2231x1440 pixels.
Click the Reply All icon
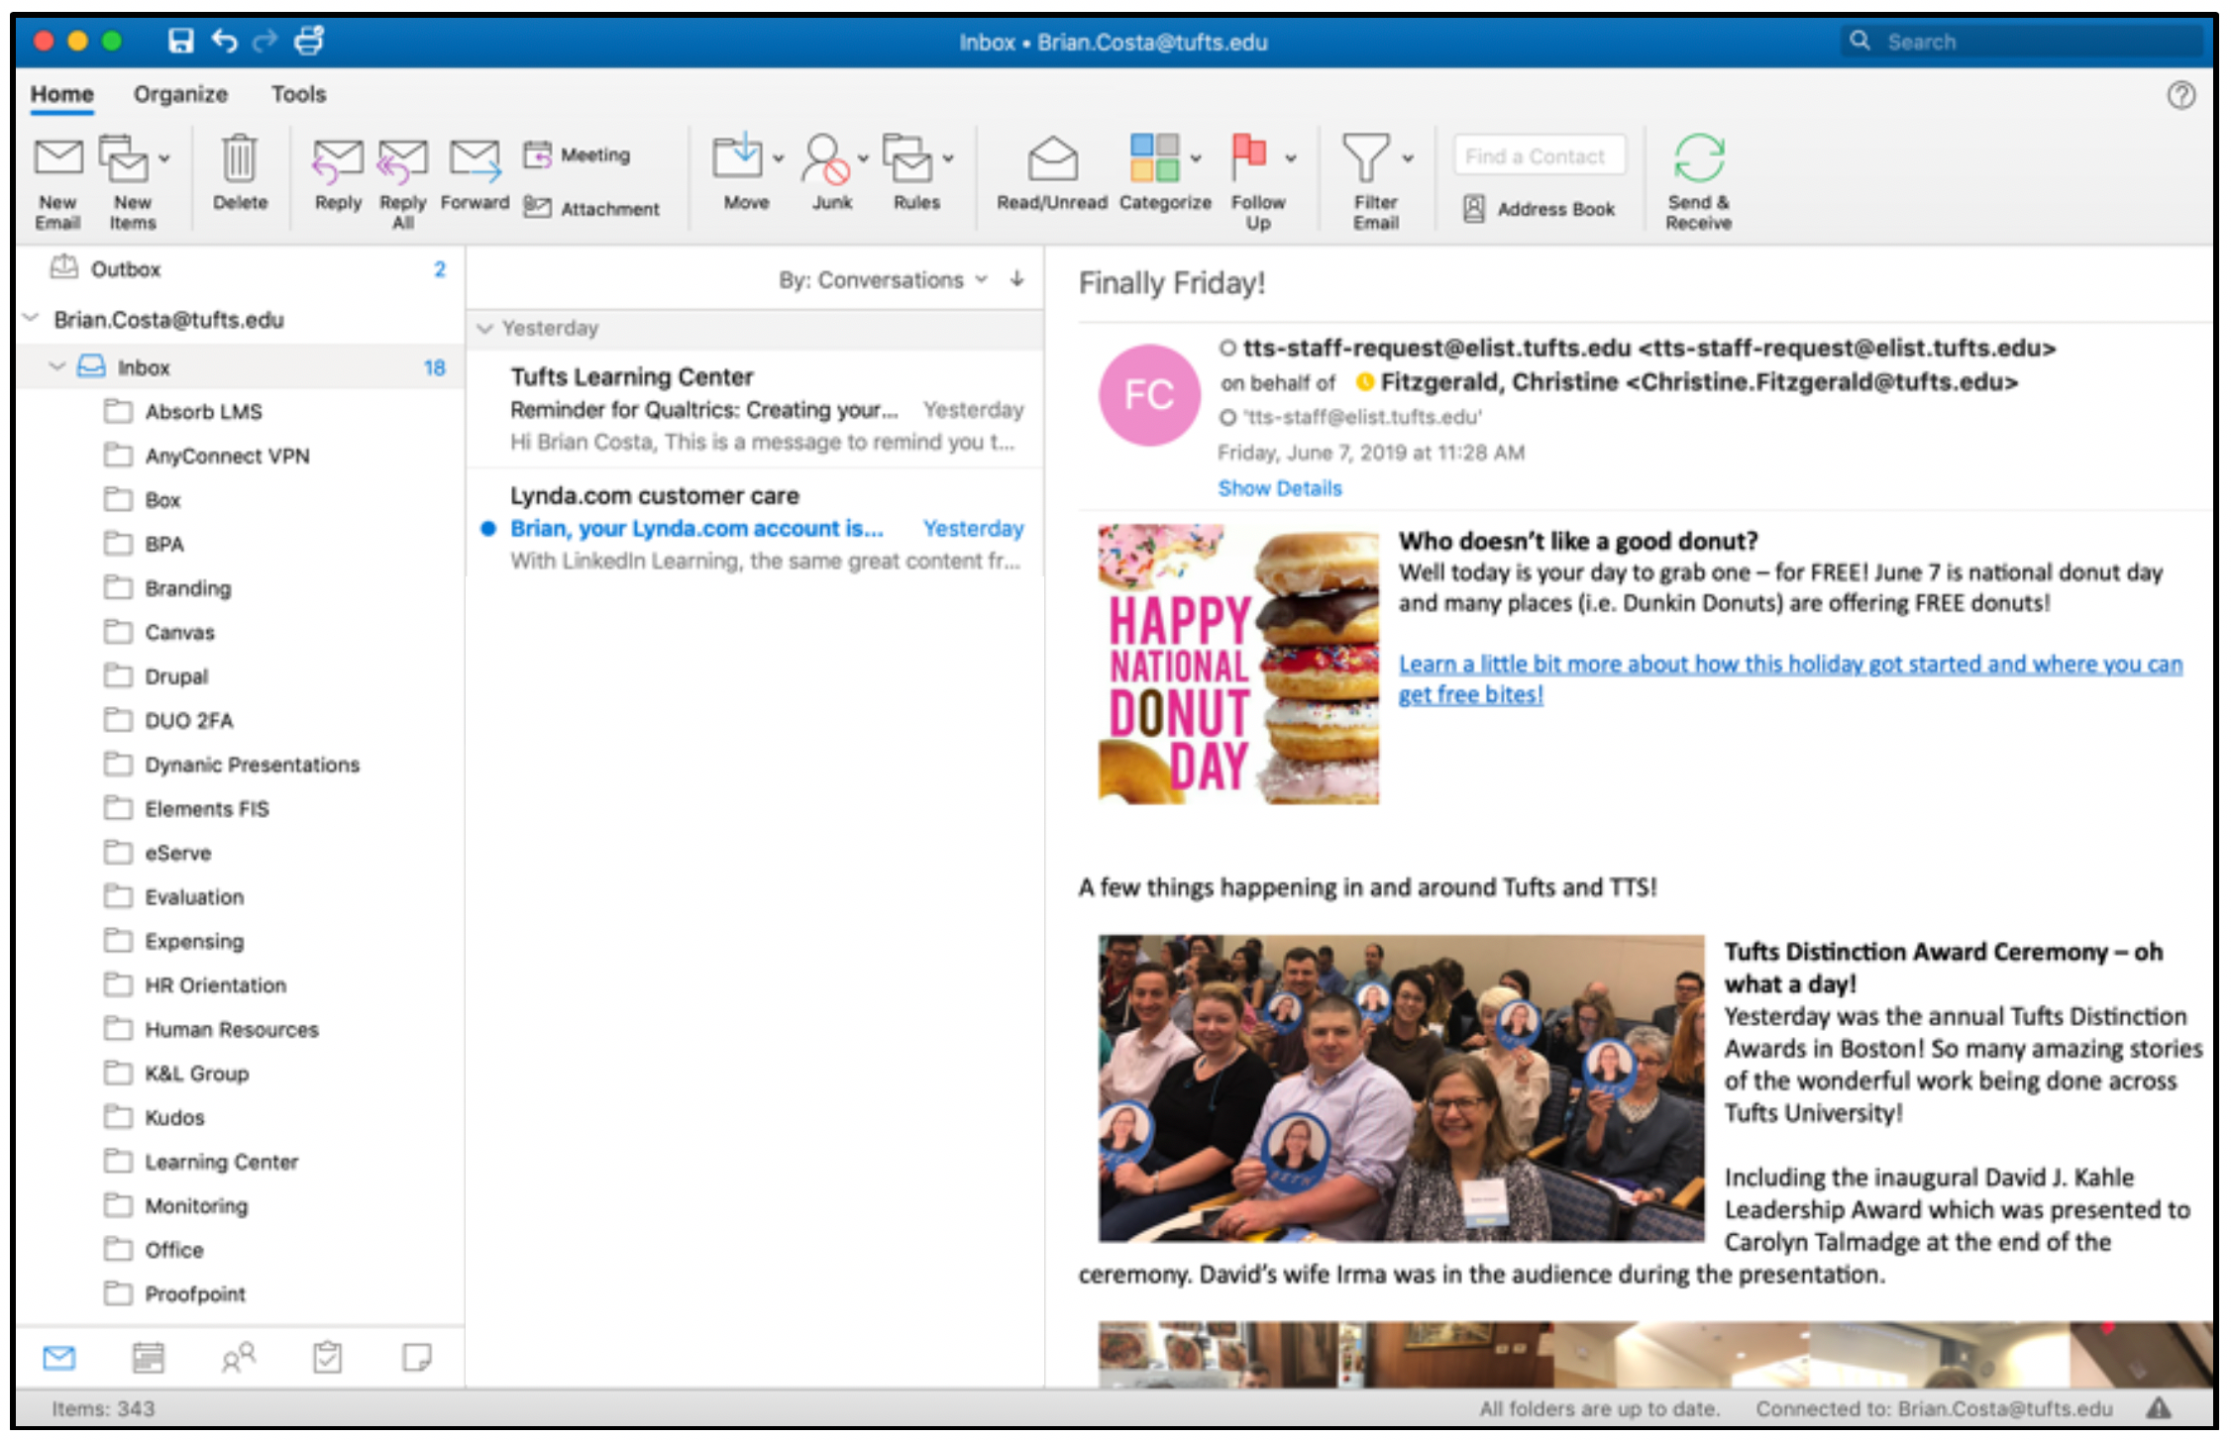pyautogui.click(x=402, y=160)
